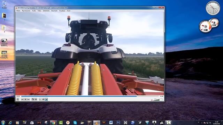The height and width of the screenshot is (125, 223).
Task: Open green Camtasia icon beside Chrome
Action: tap(61, 123)
